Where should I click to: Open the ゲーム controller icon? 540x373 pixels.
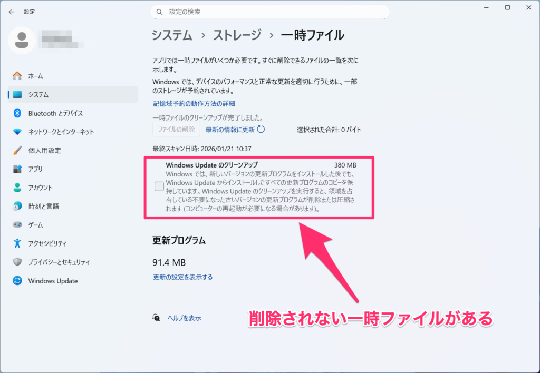(17, 225)
